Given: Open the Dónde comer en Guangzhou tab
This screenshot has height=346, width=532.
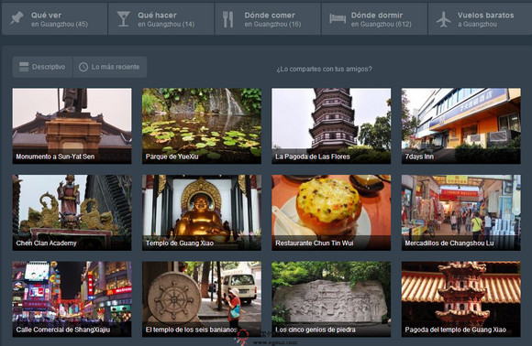Looking at the screenshot, I should coord(268,19).
